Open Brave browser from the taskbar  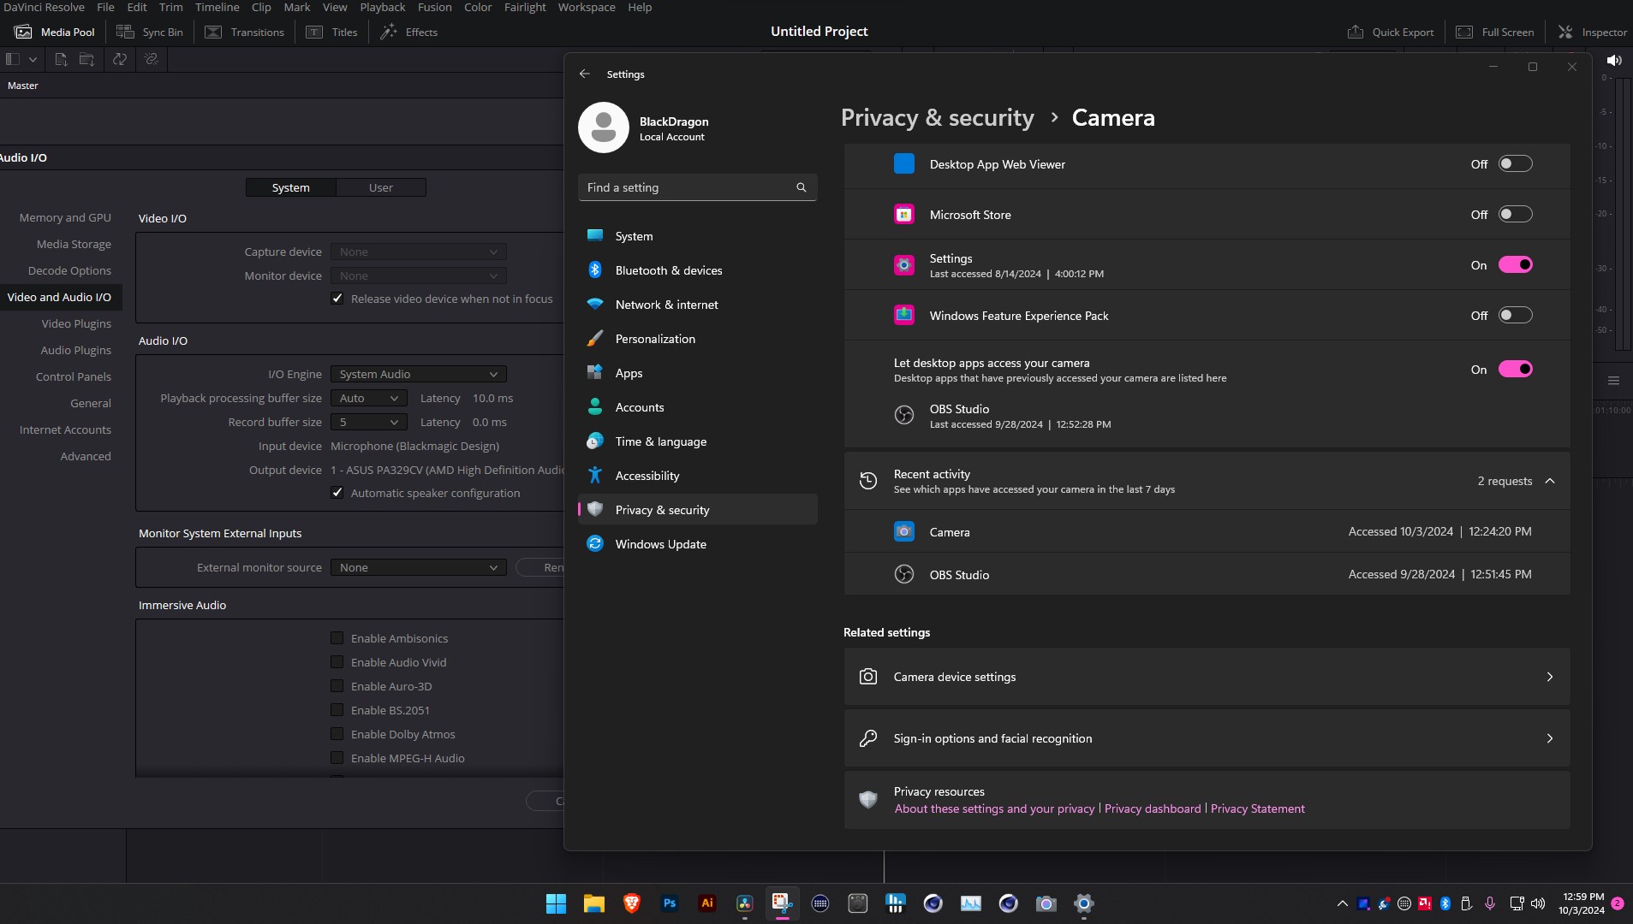(x=632, y=903)
